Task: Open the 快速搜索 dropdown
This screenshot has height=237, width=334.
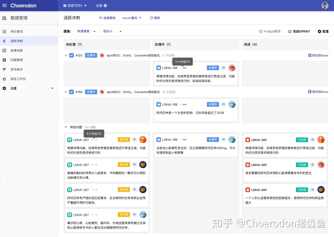Action: [x=86, y=31]
